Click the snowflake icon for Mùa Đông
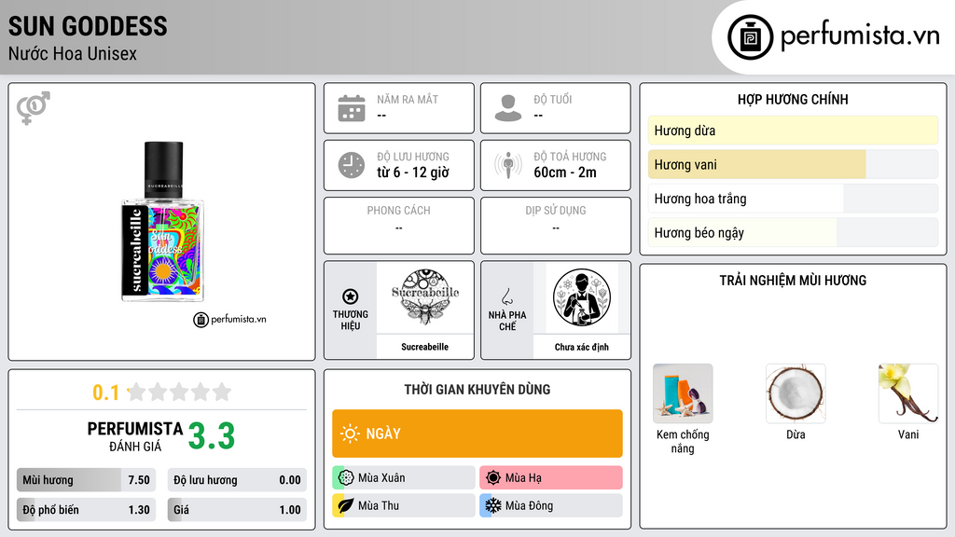 tap(493, 505)
